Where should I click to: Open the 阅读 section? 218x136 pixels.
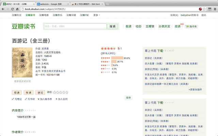(x=177, y=27)
